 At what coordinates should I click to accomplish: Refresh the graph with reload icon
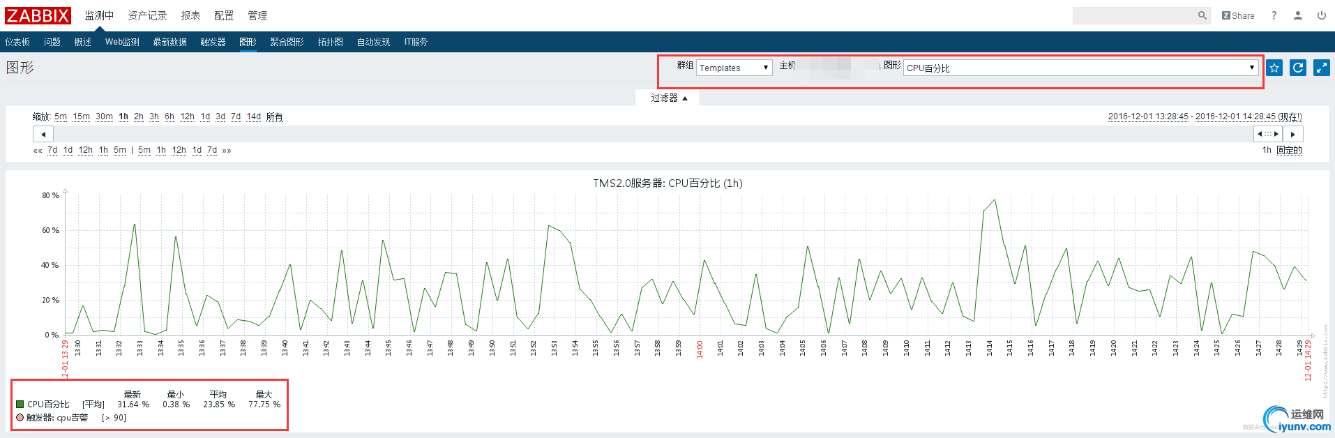[1298, 68]
